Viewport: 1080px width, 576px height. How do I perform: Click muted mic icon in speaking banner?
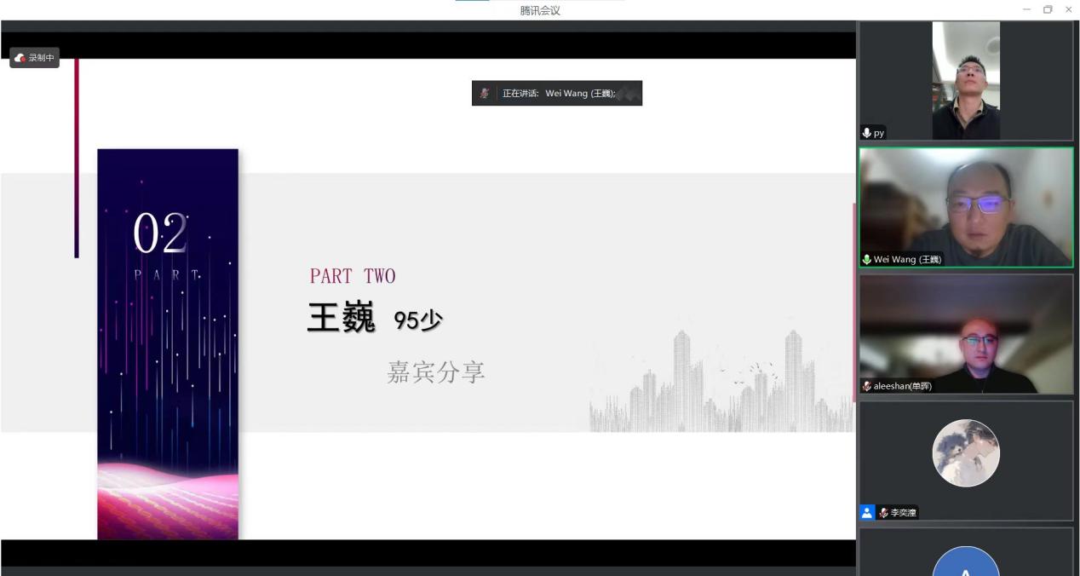tap(484, 94)
